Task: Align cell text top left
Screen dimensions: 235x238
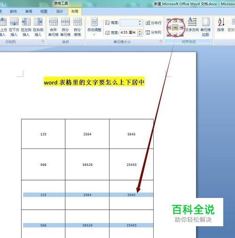Action: click(x=169, y=20)
